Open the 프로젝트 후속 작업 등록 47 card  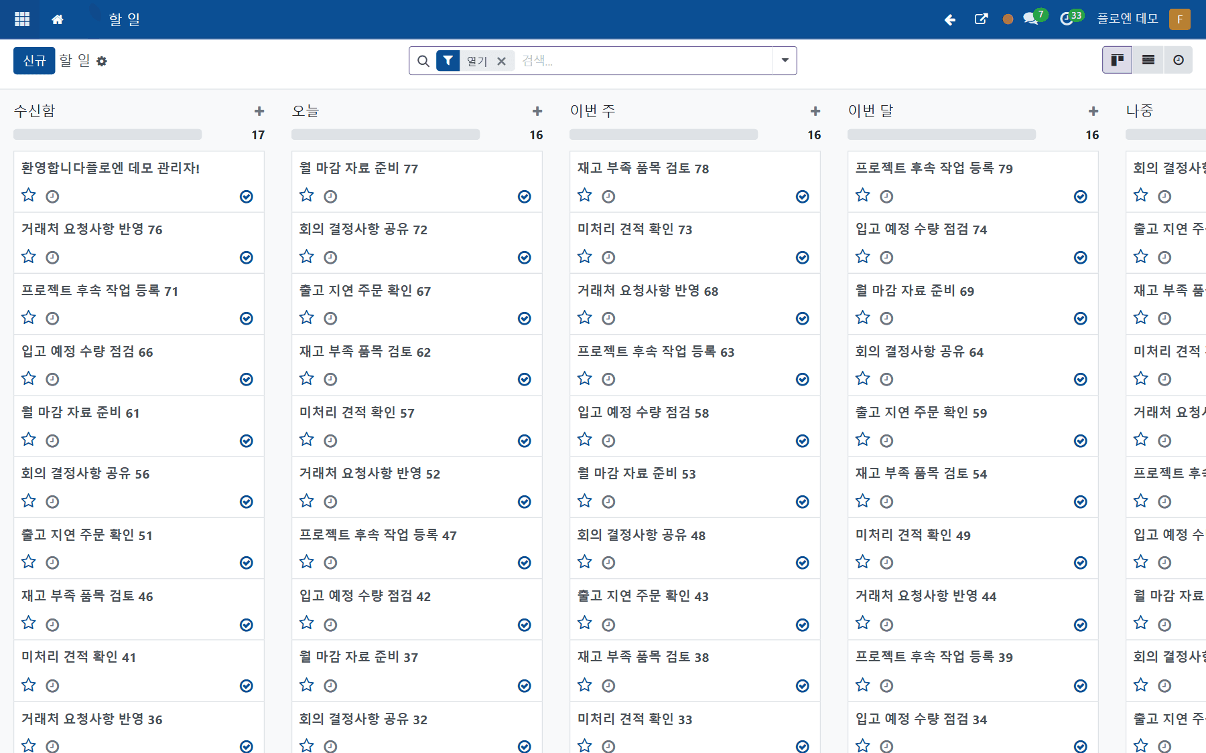[x=417, y=549]
